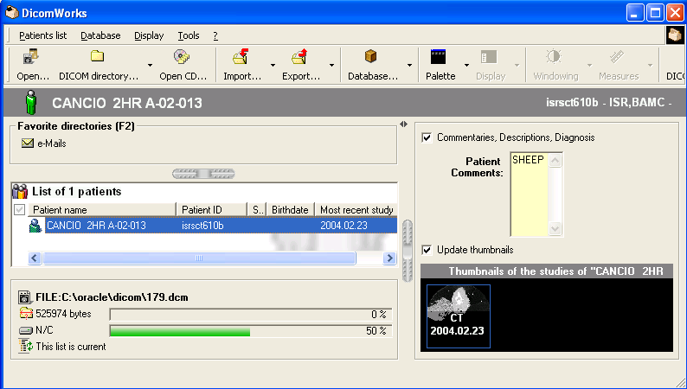The width and height of the screenshot is (687, 389).
Task: Toggle the select-all checkbox in patient list header
Action: tap(19, 209)
